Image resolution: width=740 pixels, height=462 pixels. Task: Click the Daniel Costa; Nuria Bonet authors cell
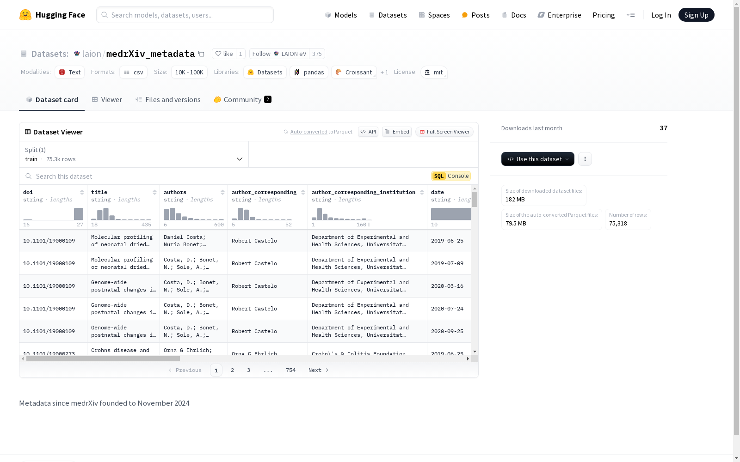[x=194, y=241]
